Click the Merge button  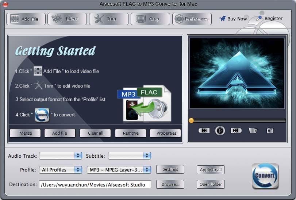[x=25, y=133]
